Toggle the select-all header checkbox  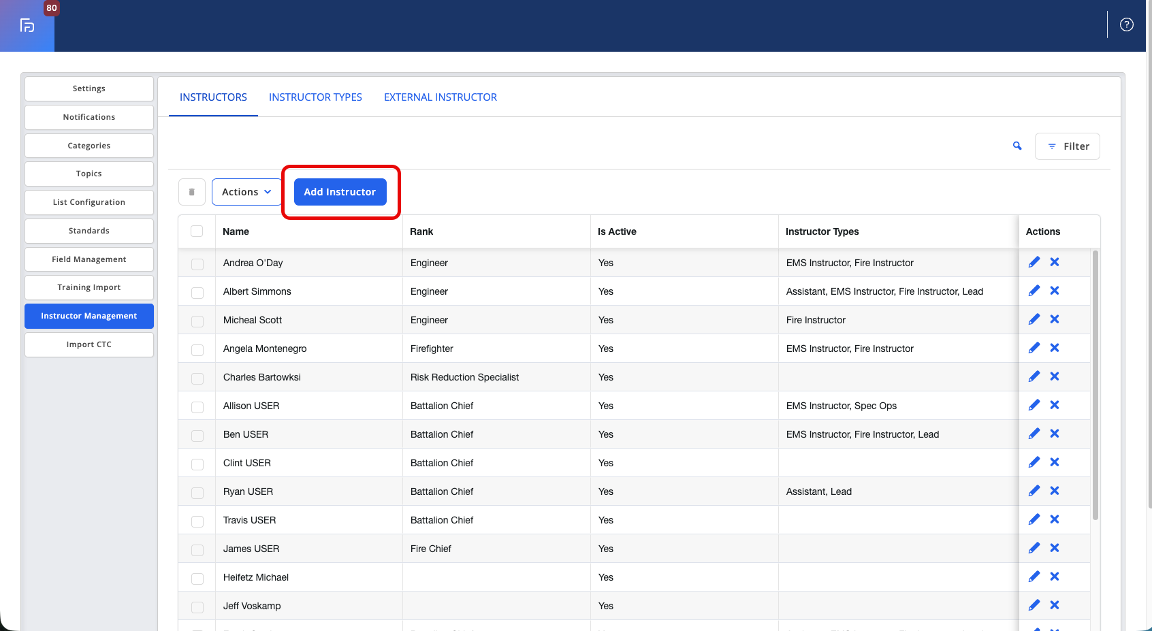tap(197, 231)
